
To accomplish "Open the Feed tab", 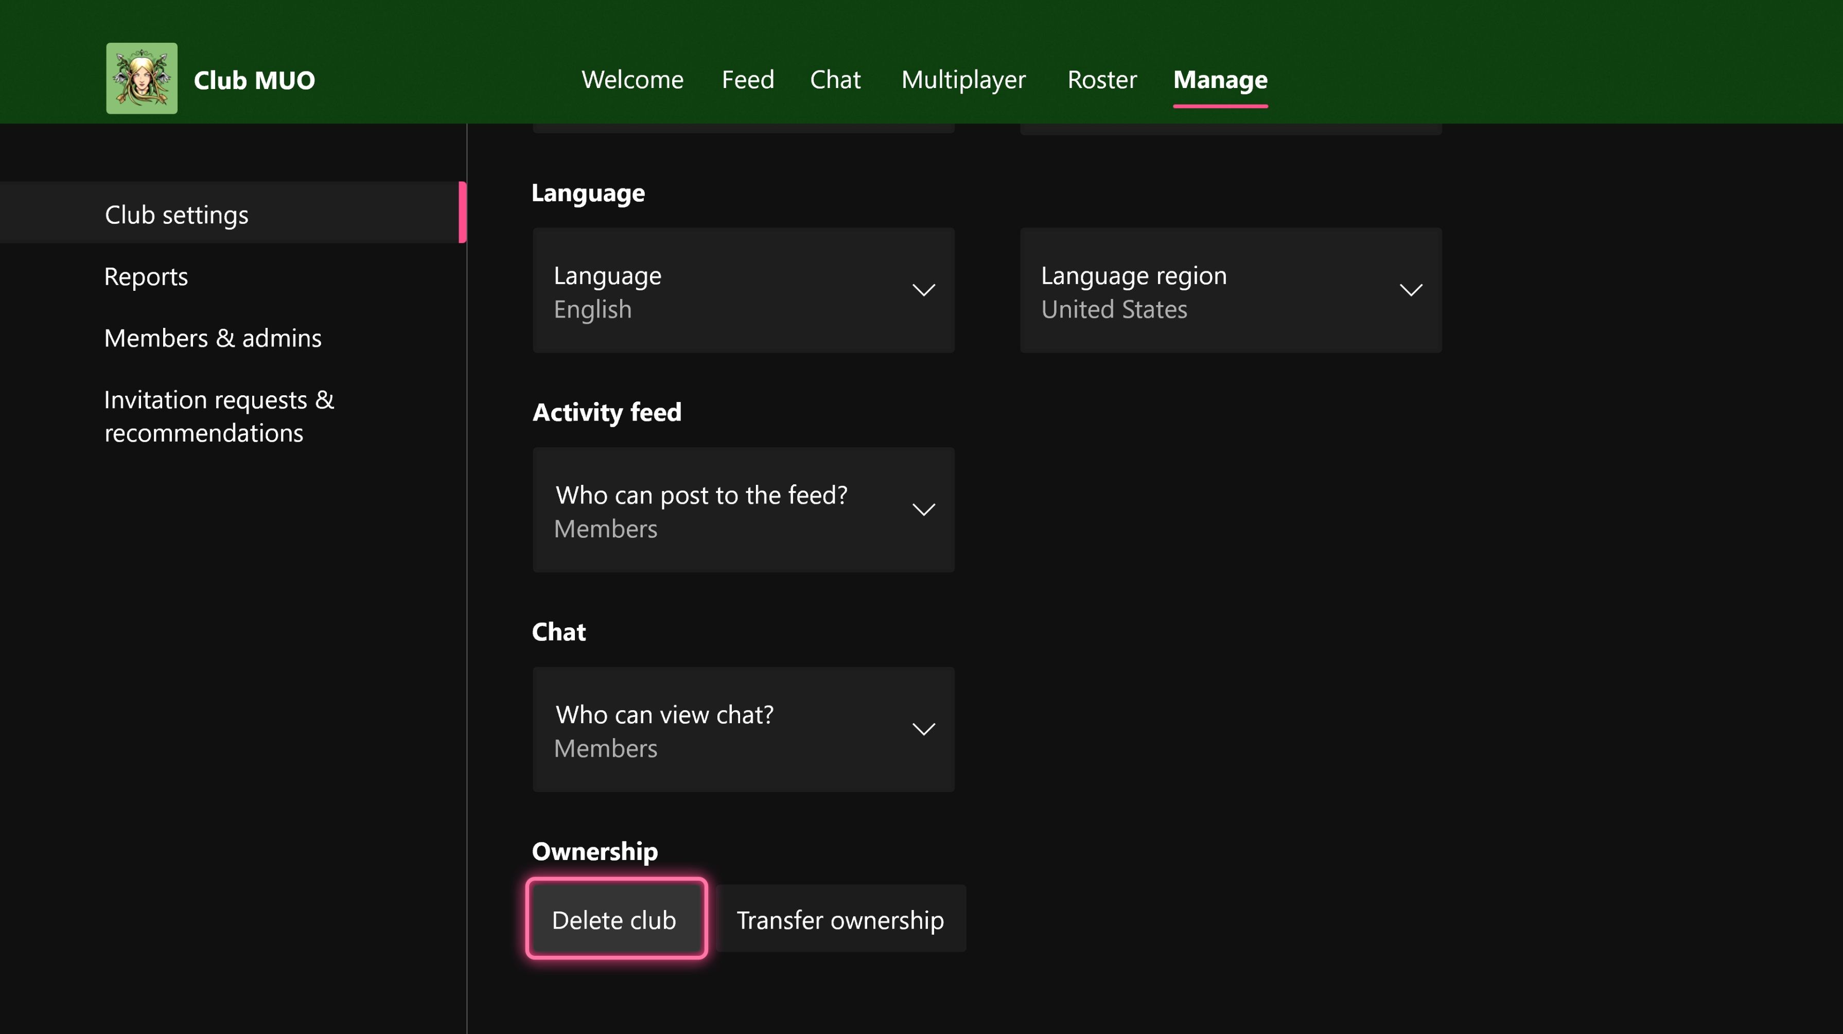I will pyautogui.click(x=747, y=79).
